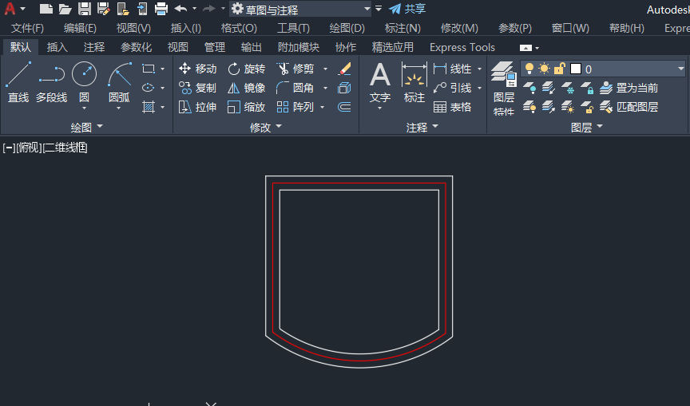Select the Ellipse tool icon
The image size is (690, 406).
[149, 88]
